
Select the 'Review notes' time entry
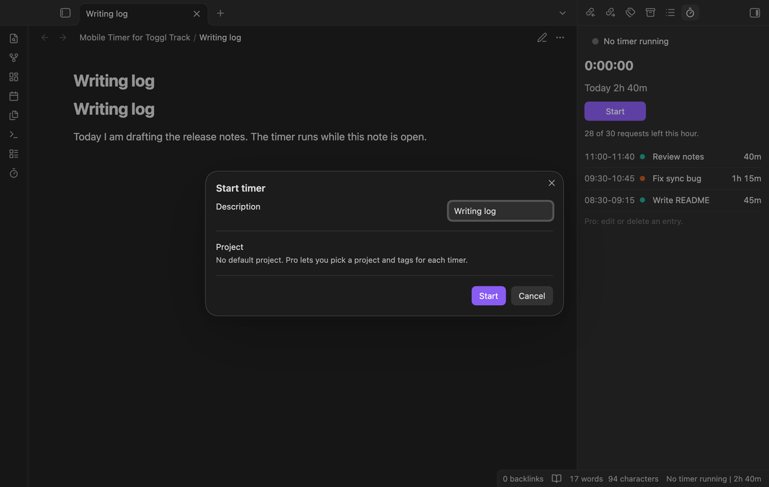point(673,156)
